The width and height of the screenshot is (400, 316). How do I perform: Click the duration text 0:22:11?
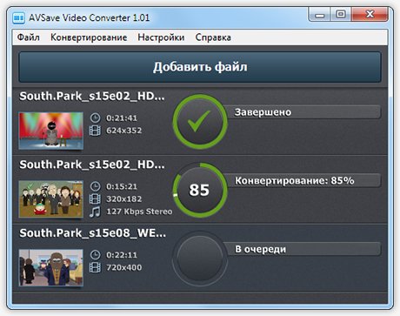(122, 255)
